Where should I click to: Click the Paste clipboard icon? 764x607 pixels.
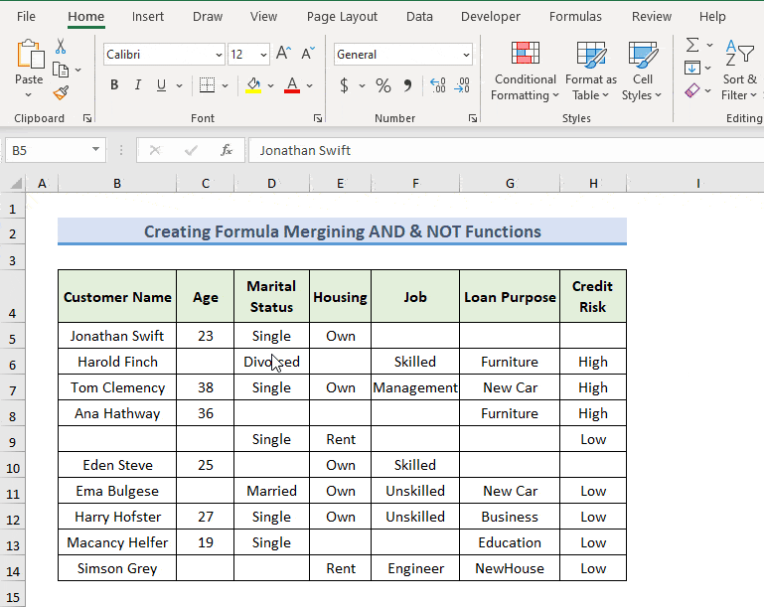[30, 54]
